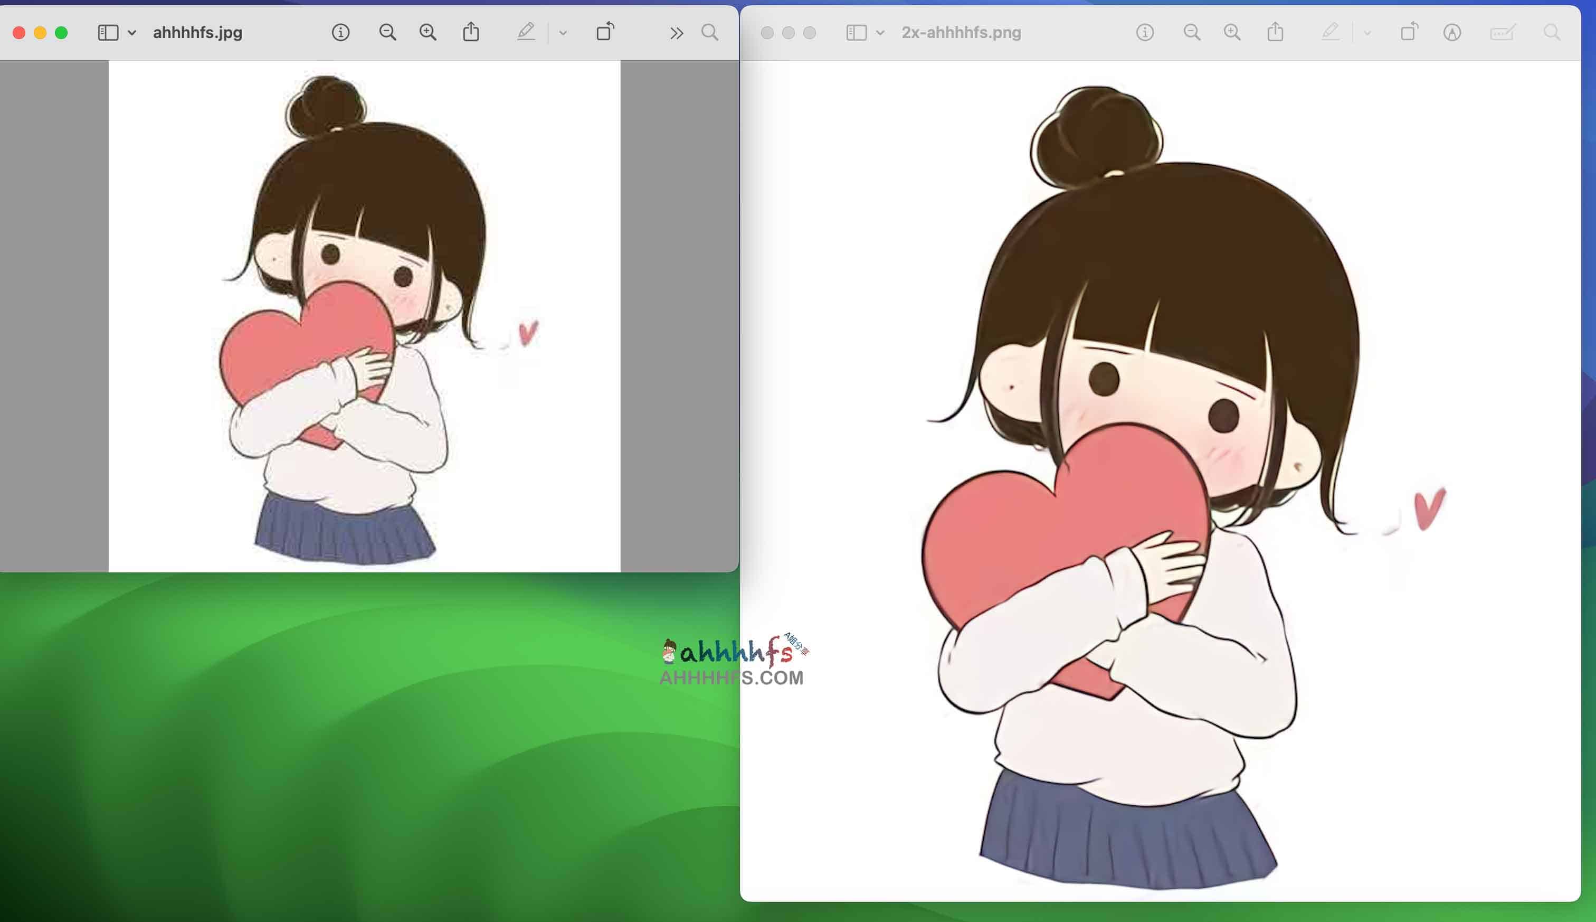Screen dimensions: 1596x922
Task: Toggle sidebar in ahhhhfs.jpg window
Action: pos(108,32)
